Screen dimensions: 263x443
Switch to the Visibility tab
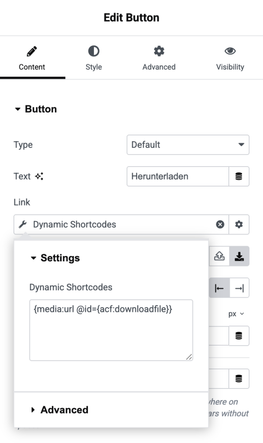pos(230,57)
